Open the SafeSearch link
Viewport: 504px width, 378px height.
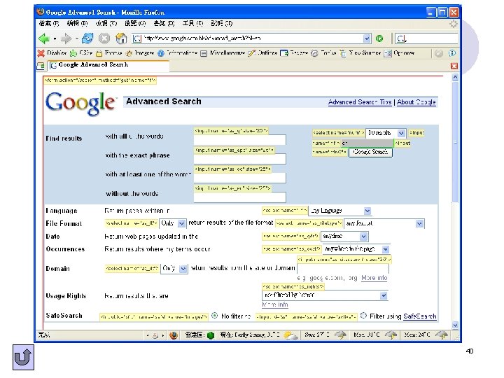[420, 316]
